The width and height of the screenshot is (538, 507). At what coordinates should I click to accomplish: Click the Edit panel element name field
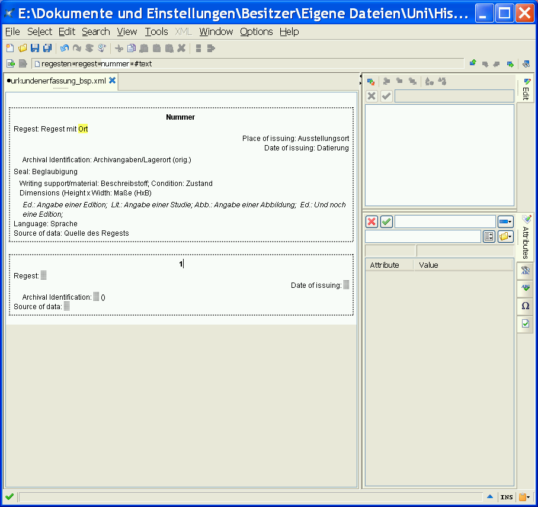point(454,96)
